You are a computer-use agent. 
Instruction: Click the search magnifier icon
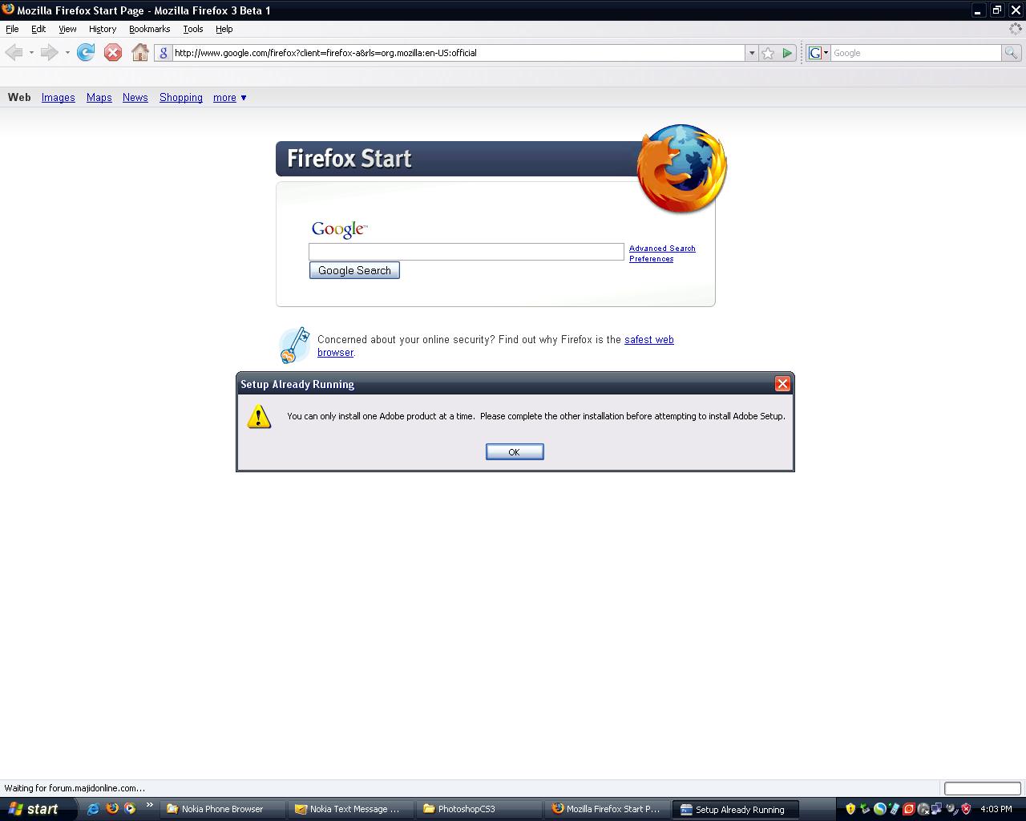click(x=1012, y=53)
